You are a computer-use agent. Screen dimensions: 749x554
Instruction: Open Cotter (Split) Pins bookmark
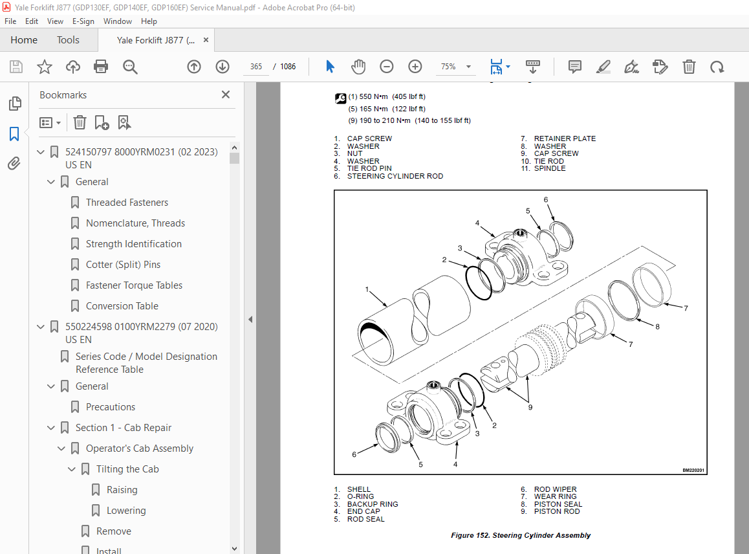(124, 265)
